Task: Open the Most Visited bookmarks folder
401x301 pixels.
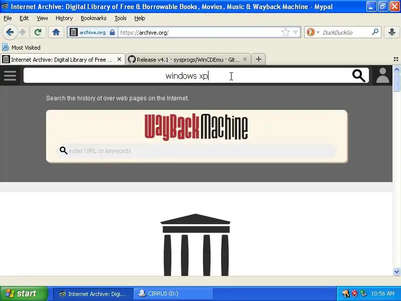Action: point(21,48)
